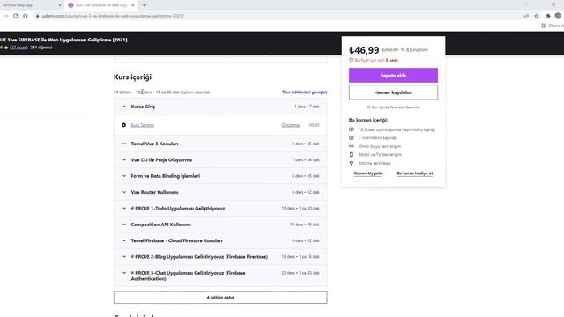564x317 pixels.
Task: Open the reading list icon
Action: pyautogui.click(x=544, y=26)
